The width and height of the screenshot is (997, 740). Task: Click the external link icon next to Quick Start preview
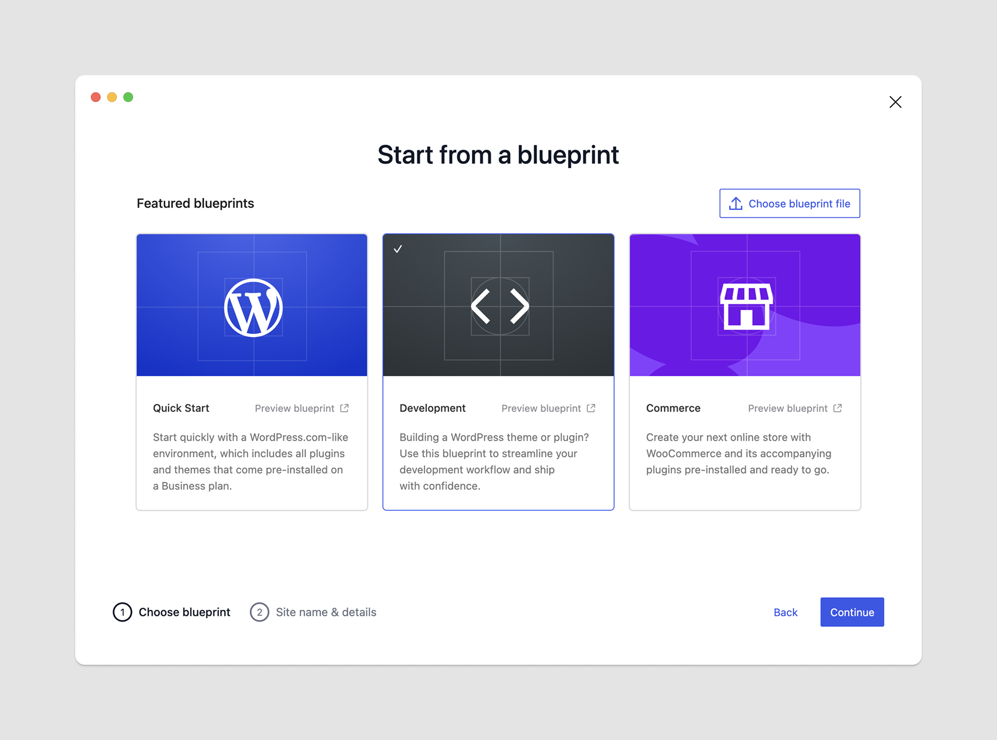(344, 408)
